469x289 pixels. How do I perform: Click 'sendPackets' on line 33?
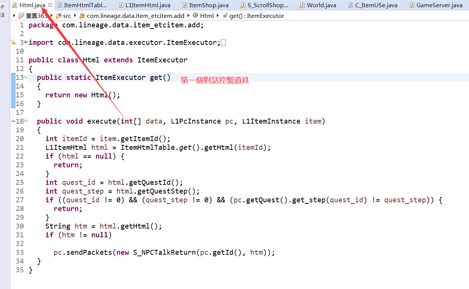click(x=89, y=252)
